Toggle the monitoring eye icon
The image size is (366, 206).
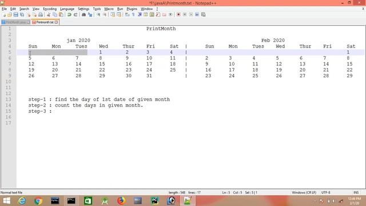pyautogui.click(x=170, y=15)
